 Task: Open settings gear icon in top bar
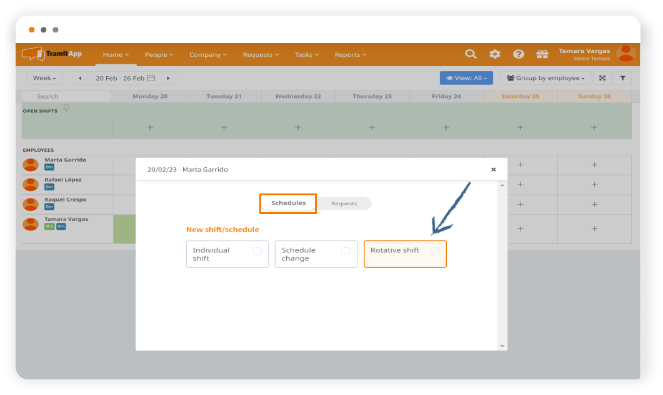495,54
